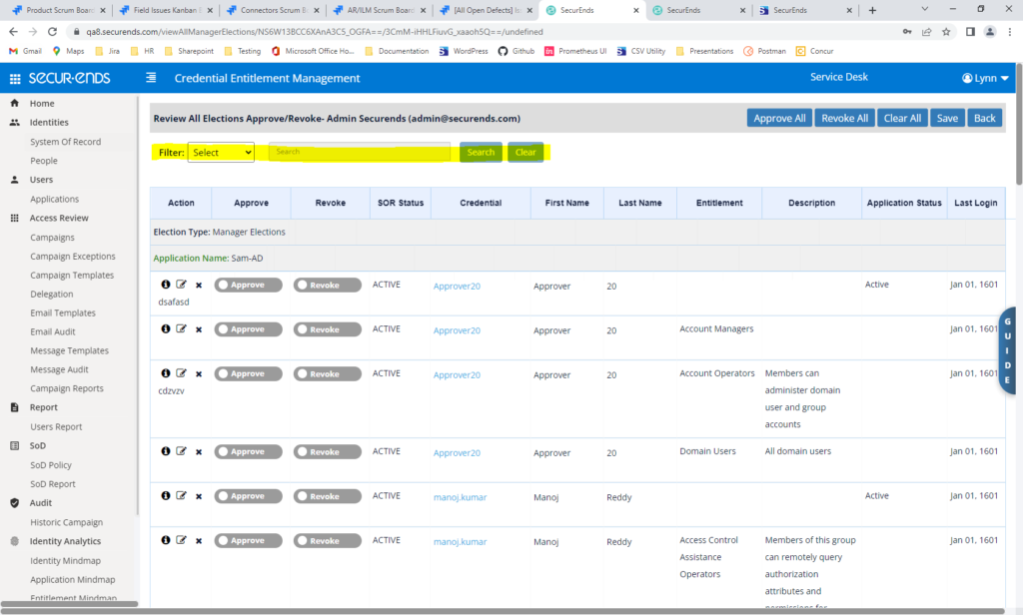
Task: Click the green Search button
Action: pos(481,152)
